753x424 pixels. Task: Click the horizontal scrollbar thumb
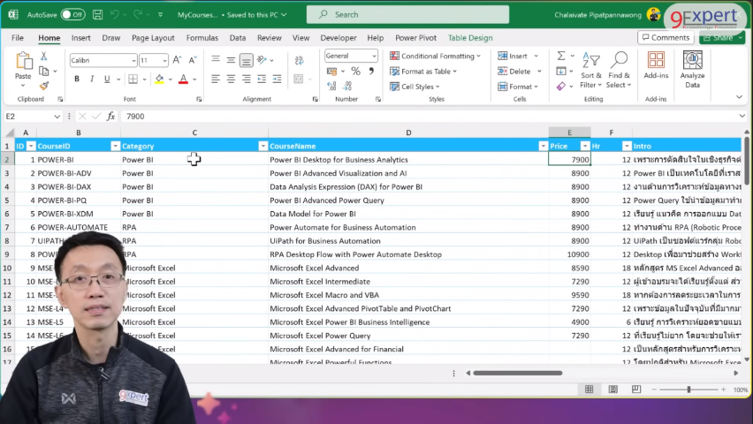tap(518, 373)
